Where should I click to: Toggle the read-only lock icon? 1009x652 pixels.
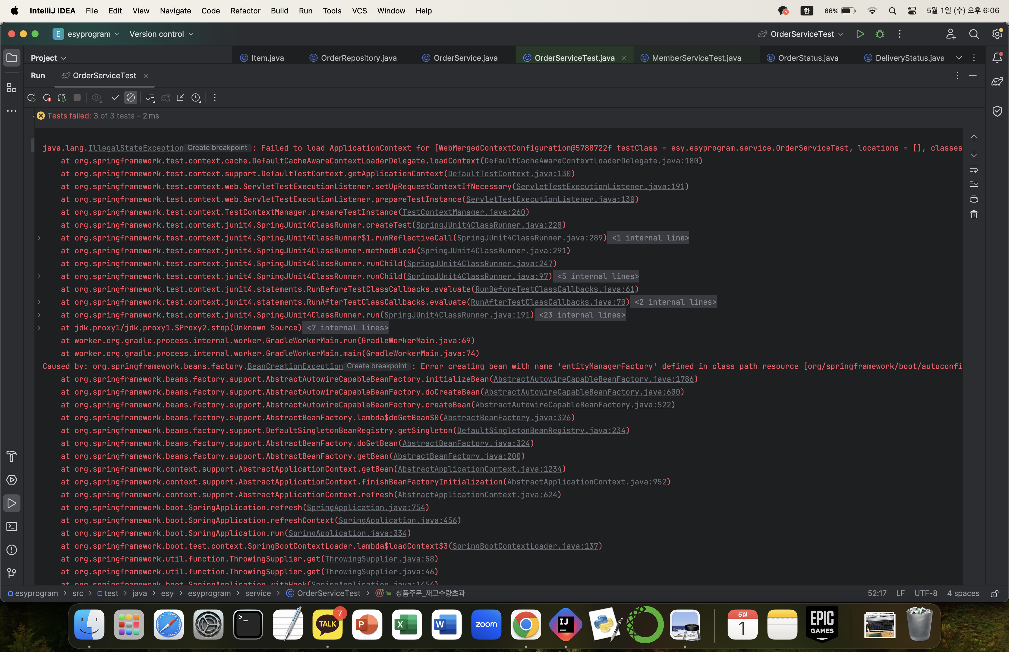995,594
